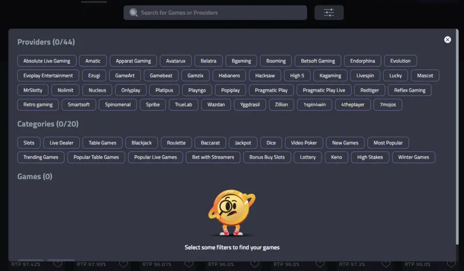This screenshot has width=464, height=271.
Task: Filter by New Games category
Action: pyautogui.click(x=345, y=142)
